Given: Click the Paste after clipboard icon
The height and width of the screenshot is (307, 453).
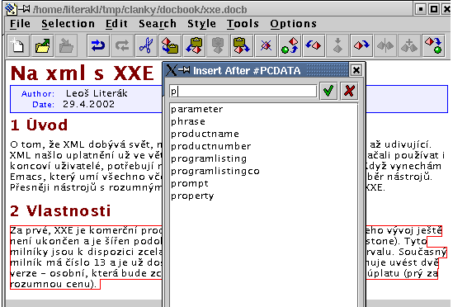Looking at the screenshot, I should [242, 45].
